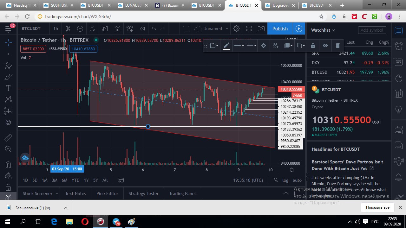Viewport: 406px width, 228px height.
Task: Click the Add symbol input field
Action: [372, 30]
